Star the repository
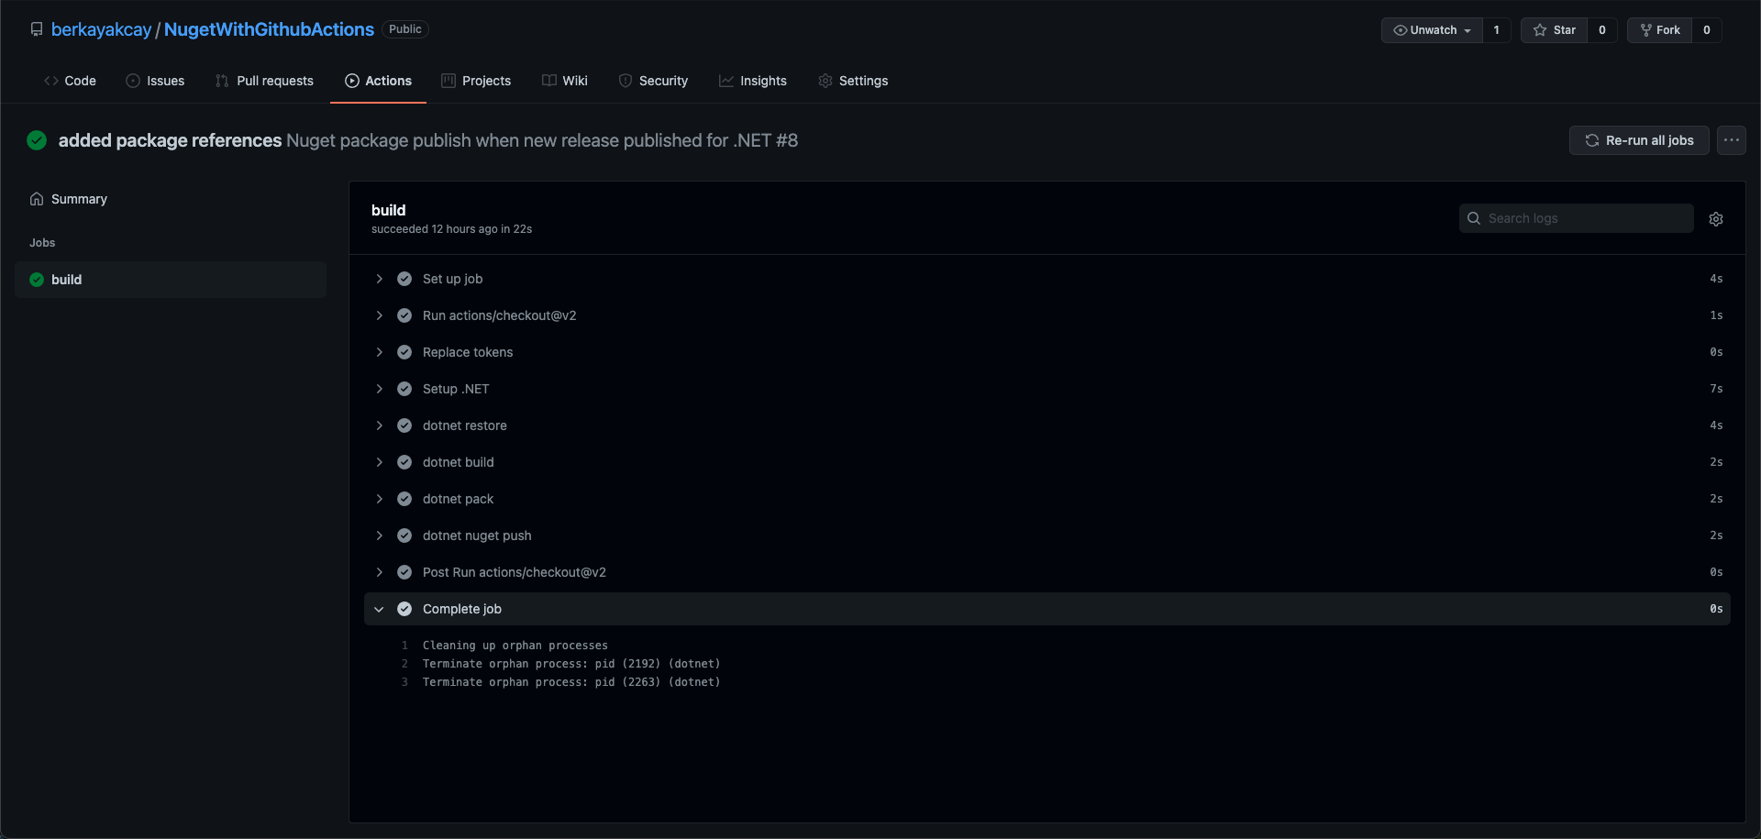The image size is (1761, 839). (x=1555, y=29)
